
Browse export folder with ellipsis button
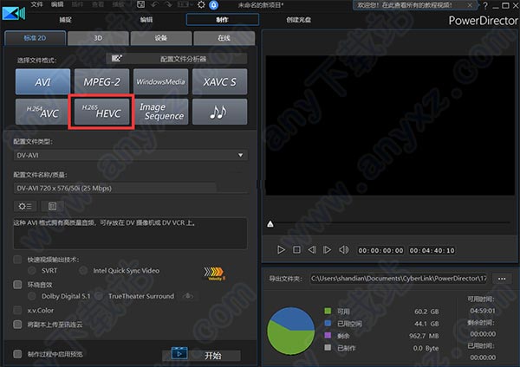point(502,279)
